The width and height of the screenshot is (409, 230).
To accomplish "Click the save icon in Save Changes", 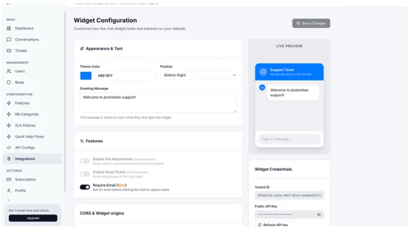I will tap(298, 23).
